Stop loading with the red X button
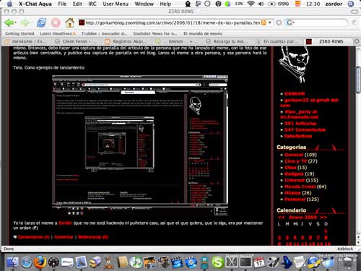Screen dimensions: 361x271 [56, 23]
